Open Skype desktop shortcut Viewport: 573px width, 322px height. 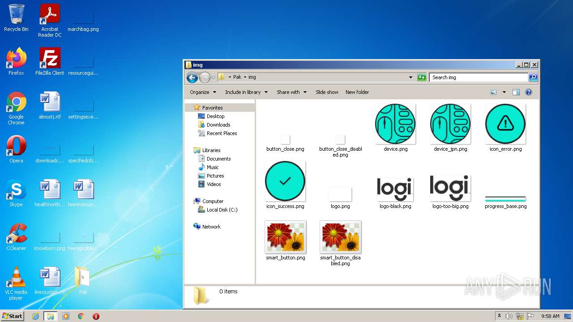coord(16,193)
